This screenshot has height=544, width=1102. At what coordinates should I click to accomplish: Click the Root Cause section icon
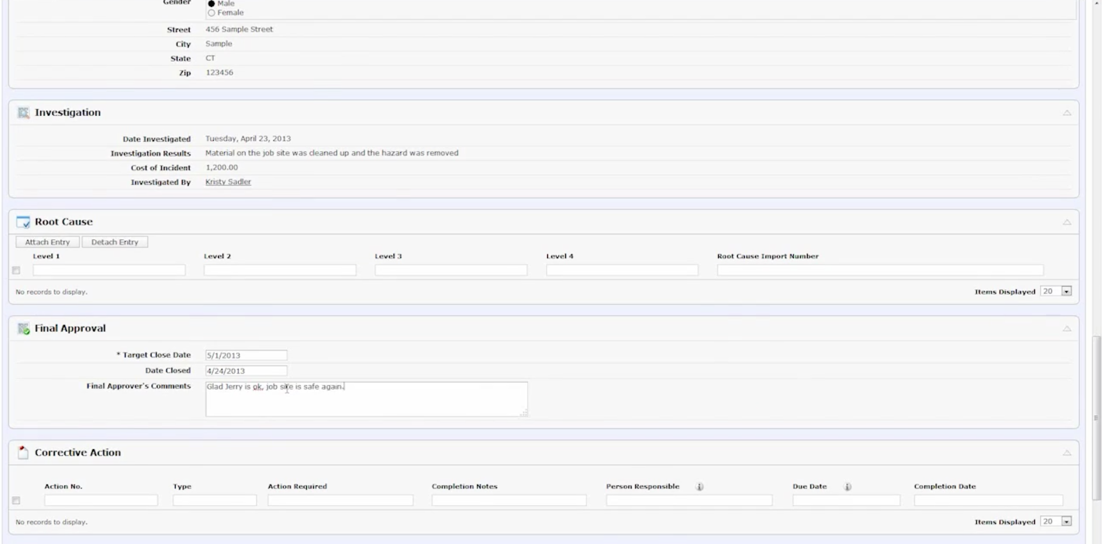click(23, 222)
